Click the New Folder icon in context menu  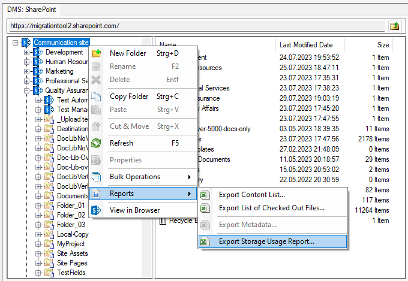click(x=96, y=53)
